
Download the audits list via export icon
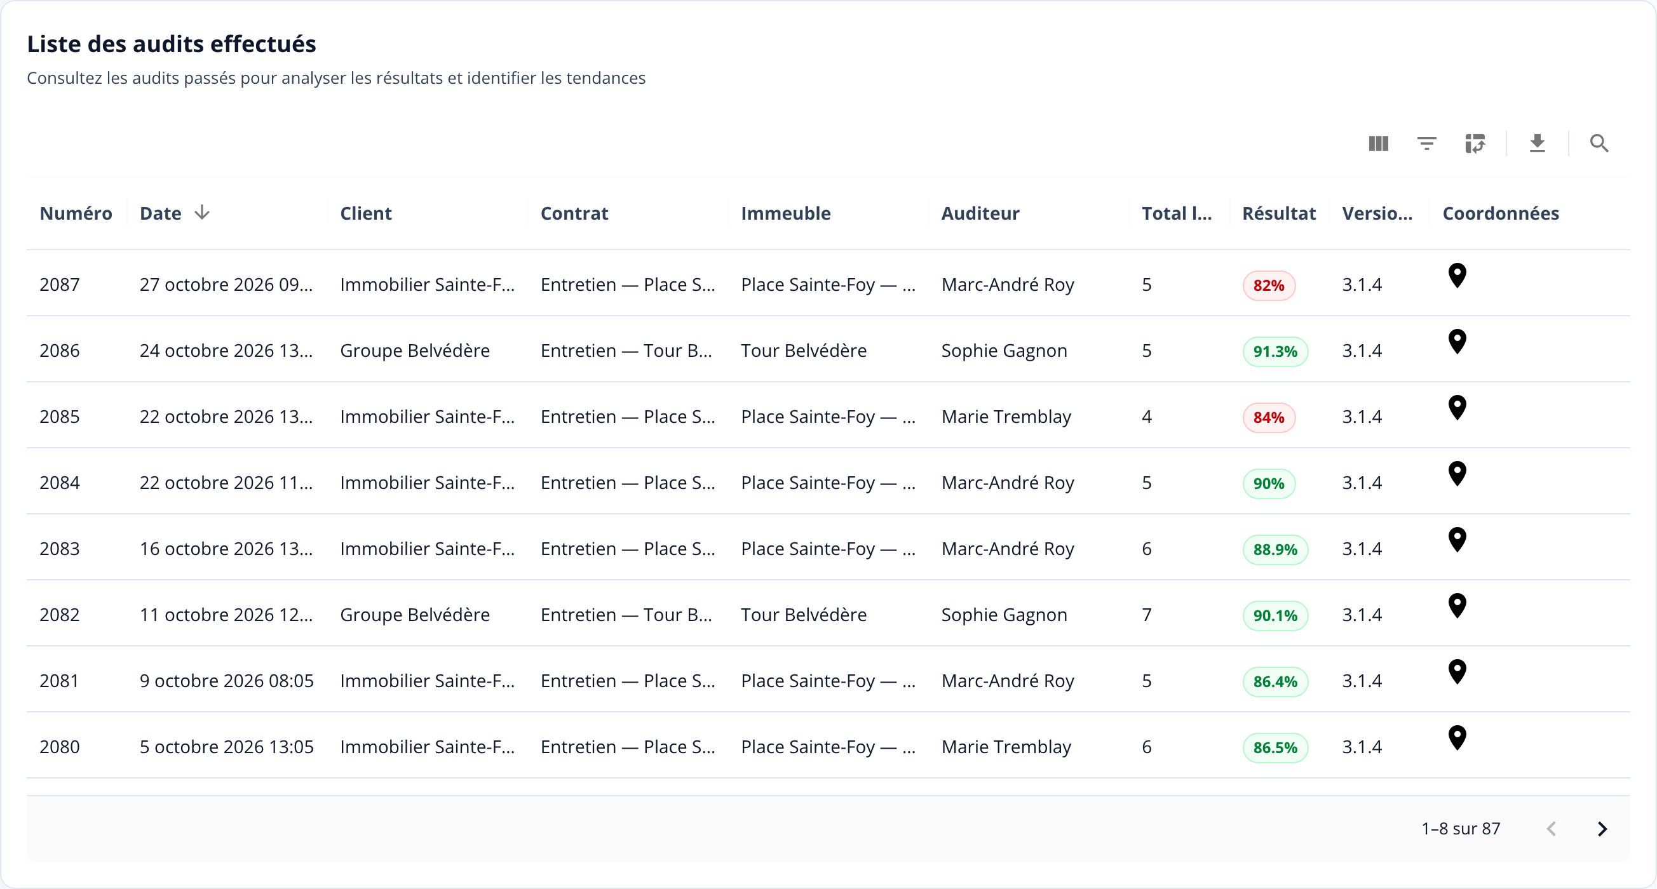pos(1538,144)
